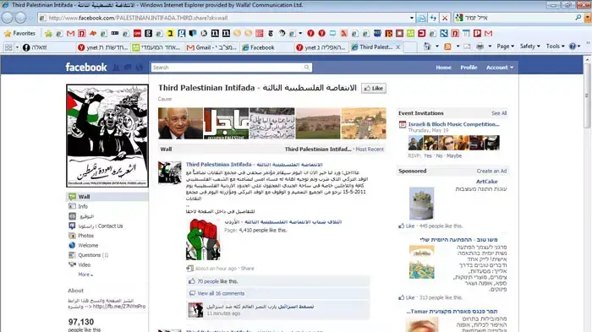Close the Third Palest... tab
The width and height of the screenshot is (592, 332).
[397, 47]
